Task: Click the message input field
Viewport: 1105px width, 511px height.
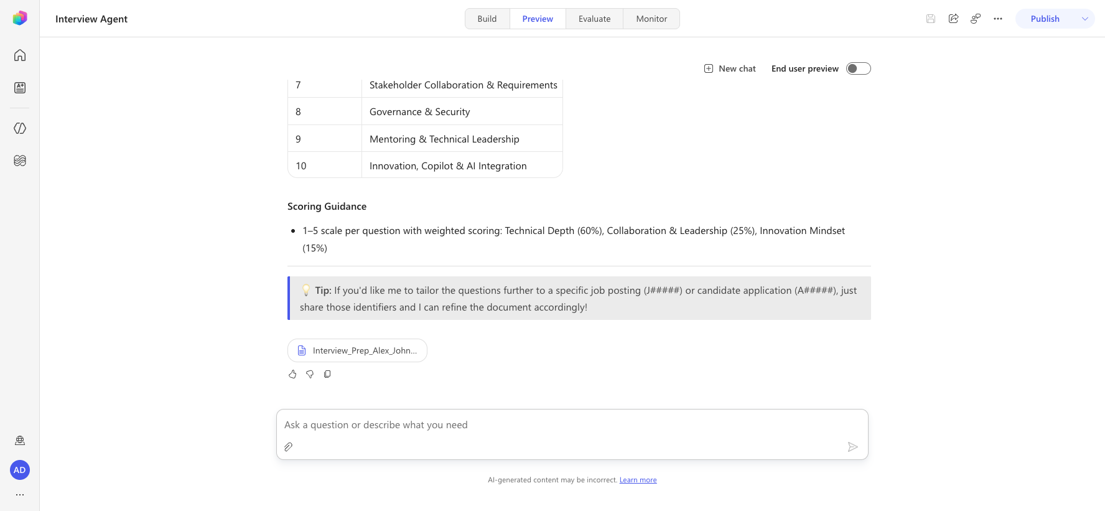Action: [x=572, y=425]
